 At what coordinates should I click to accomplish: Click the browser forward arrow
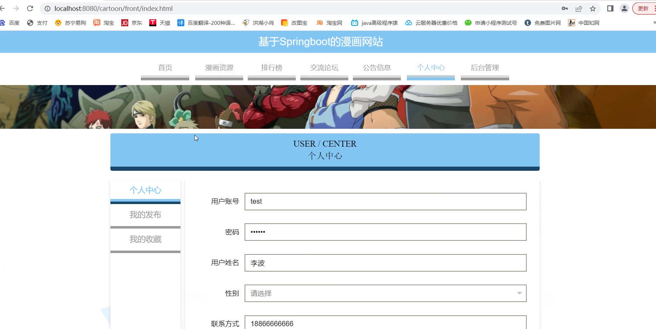point(16,8)
